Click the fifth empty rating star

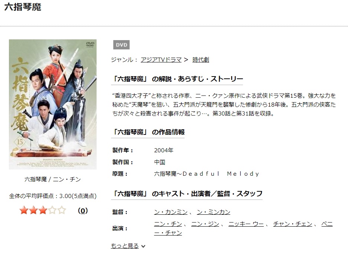pos(62,210)
